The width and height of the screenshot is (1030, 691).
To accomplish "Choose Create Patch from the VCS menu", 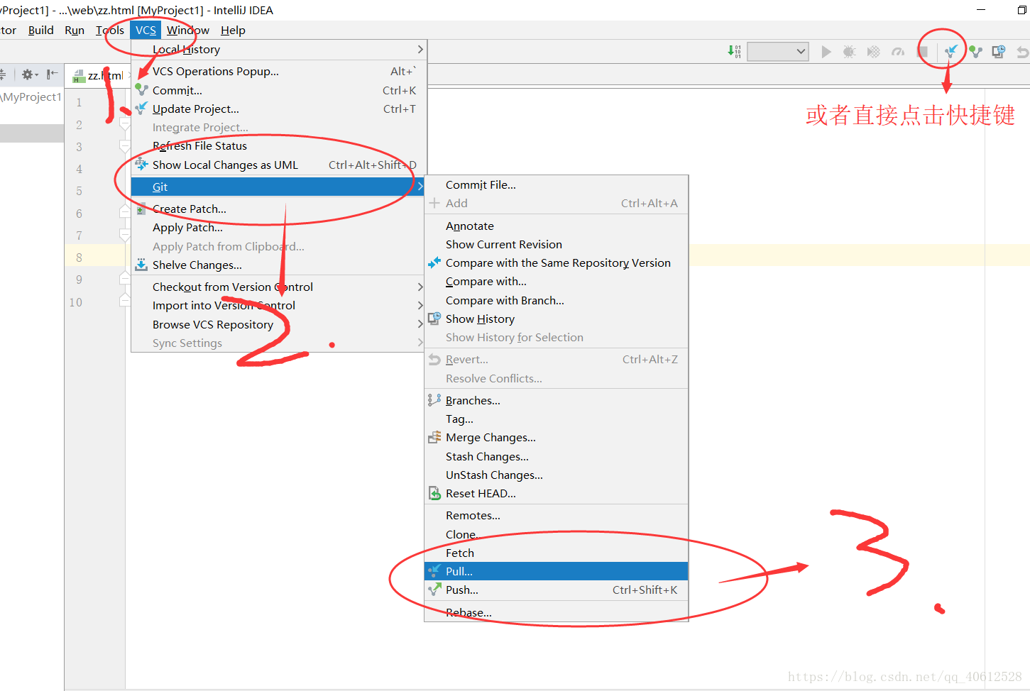I will [279, 209].
